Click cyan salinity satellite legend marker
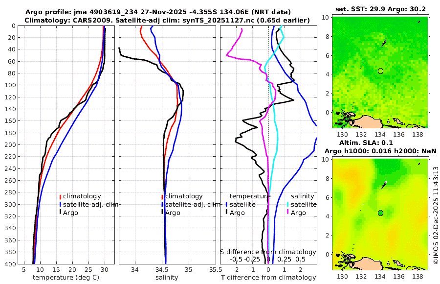Viewport: 440px width, 284px height. tap(288, 204)
